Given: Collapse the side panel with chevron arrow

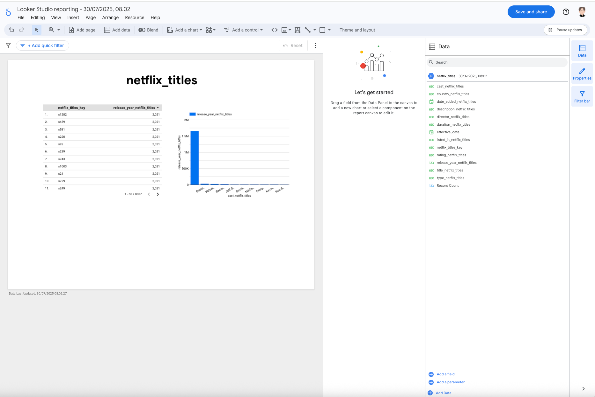Looking at the screenshot, I should tap(583, 389).
